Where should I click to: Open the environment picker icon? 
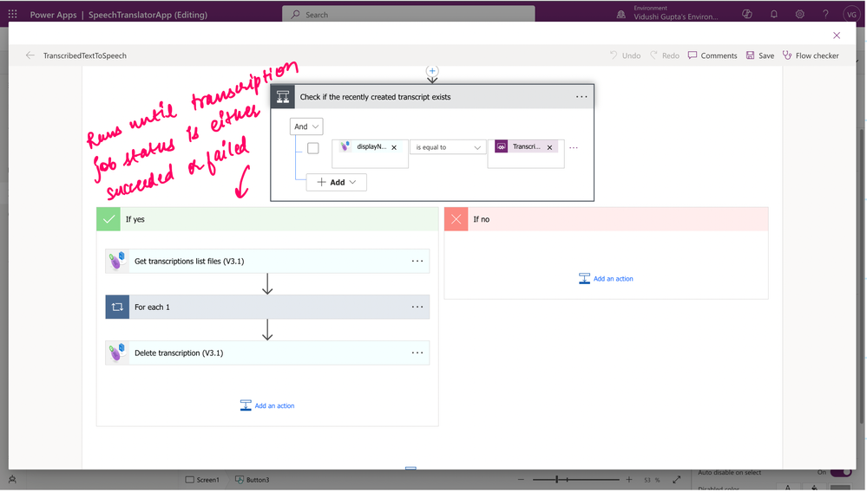[x=621, y=15]
